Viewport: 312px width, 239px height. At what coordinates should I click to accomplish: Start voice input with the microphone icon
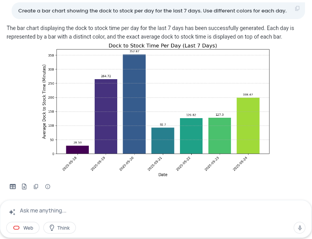(300, 228)
